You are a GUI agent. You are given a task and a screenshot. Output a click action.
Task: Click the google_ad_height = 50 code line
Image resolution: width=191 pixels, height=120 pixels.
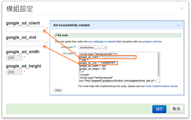[93, 69]
